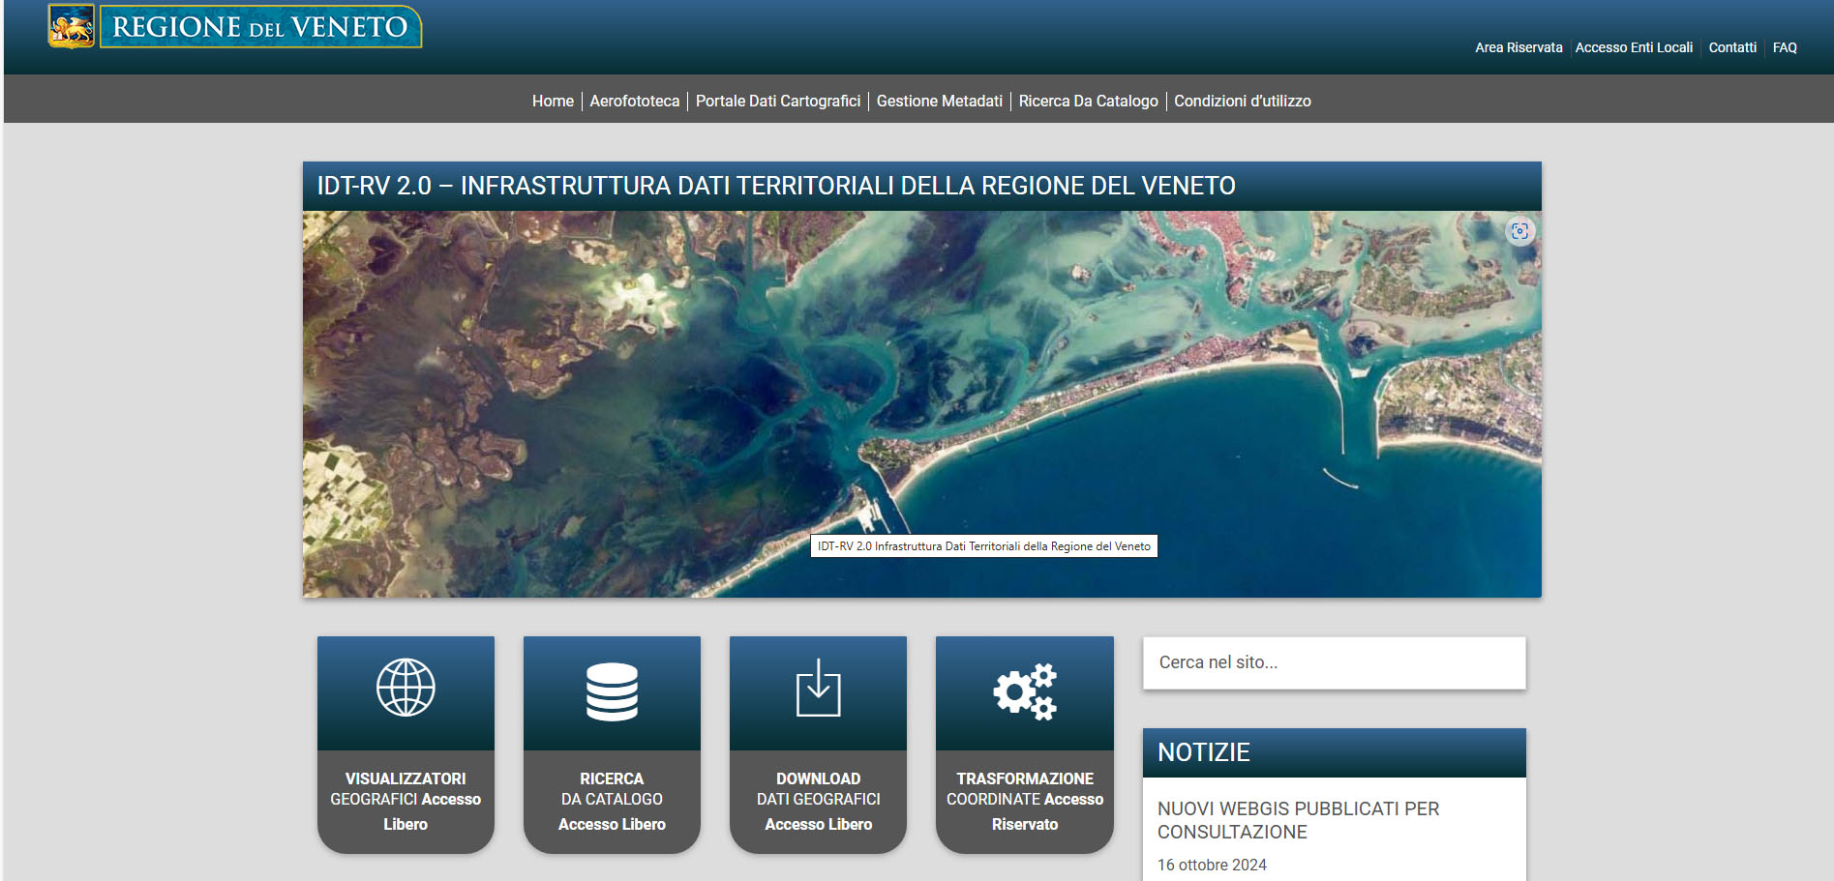Open the Aerofototeca menu item

click(634, 101)
